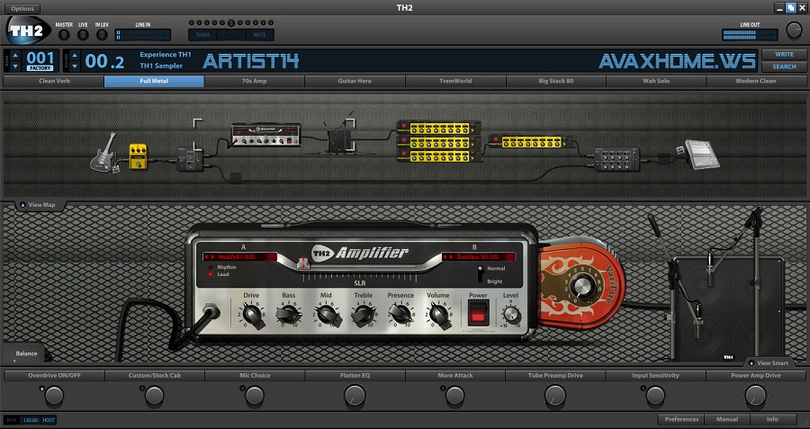Click the Info button
810x429 pixels.
(x=772, y=419)
